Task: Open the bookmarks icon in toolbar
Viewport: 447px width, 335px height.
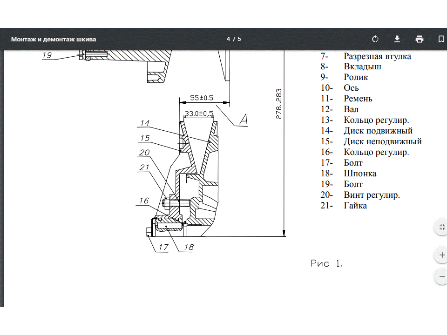Action: (440, 39)
